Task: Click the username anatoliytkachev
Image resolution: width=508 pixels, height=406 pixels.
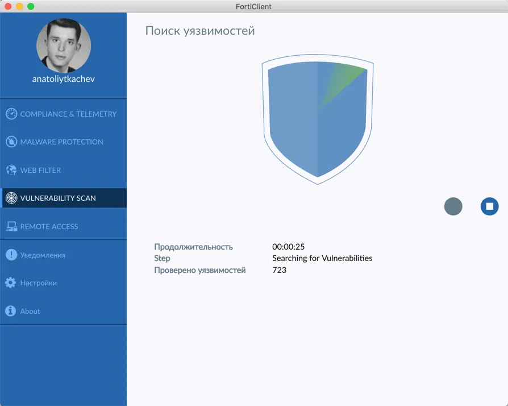Action: click(x=64, y=79)
